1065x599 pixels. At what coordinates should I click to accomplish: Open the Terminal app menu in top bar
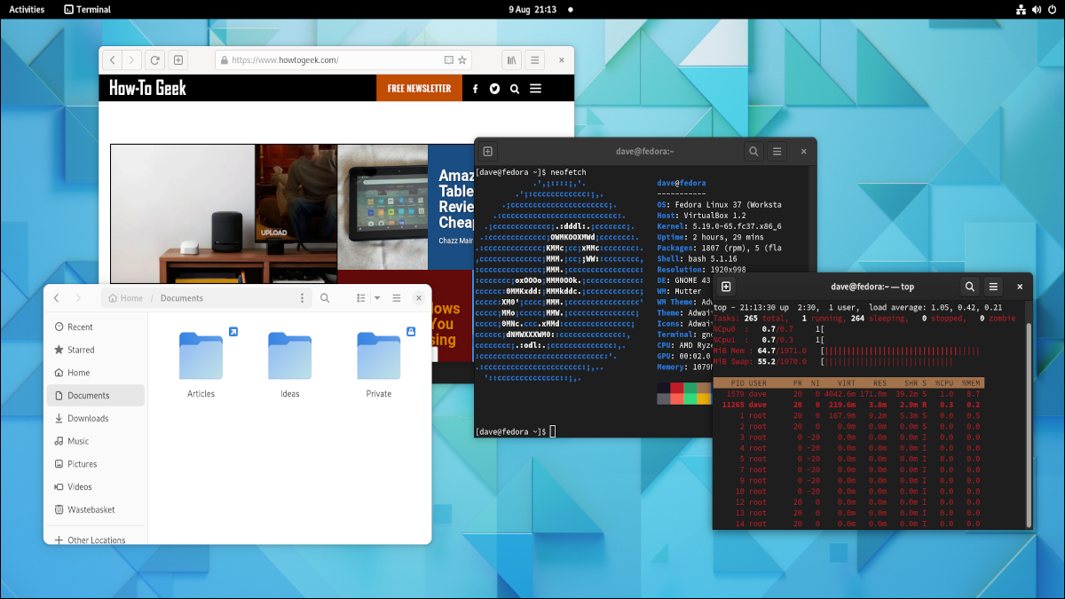[x=88, y=10]
